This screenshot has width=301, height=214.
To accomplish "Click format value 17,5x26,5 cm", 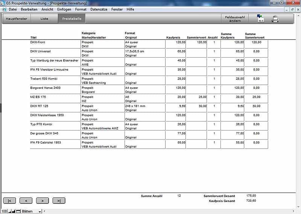I will pyautogui.click(x=135, y=51).
